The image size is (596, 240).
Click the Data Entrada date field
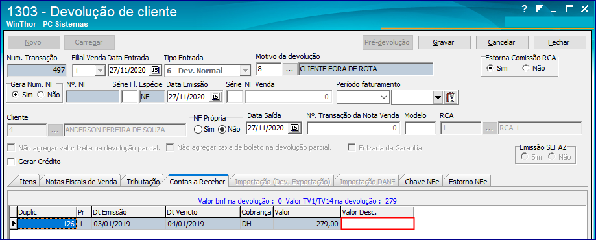click(129, 70)
